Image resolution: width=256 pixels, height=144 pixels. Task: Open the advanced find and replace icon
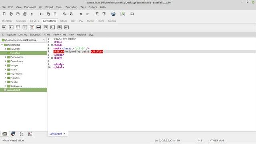click(71, 14)
